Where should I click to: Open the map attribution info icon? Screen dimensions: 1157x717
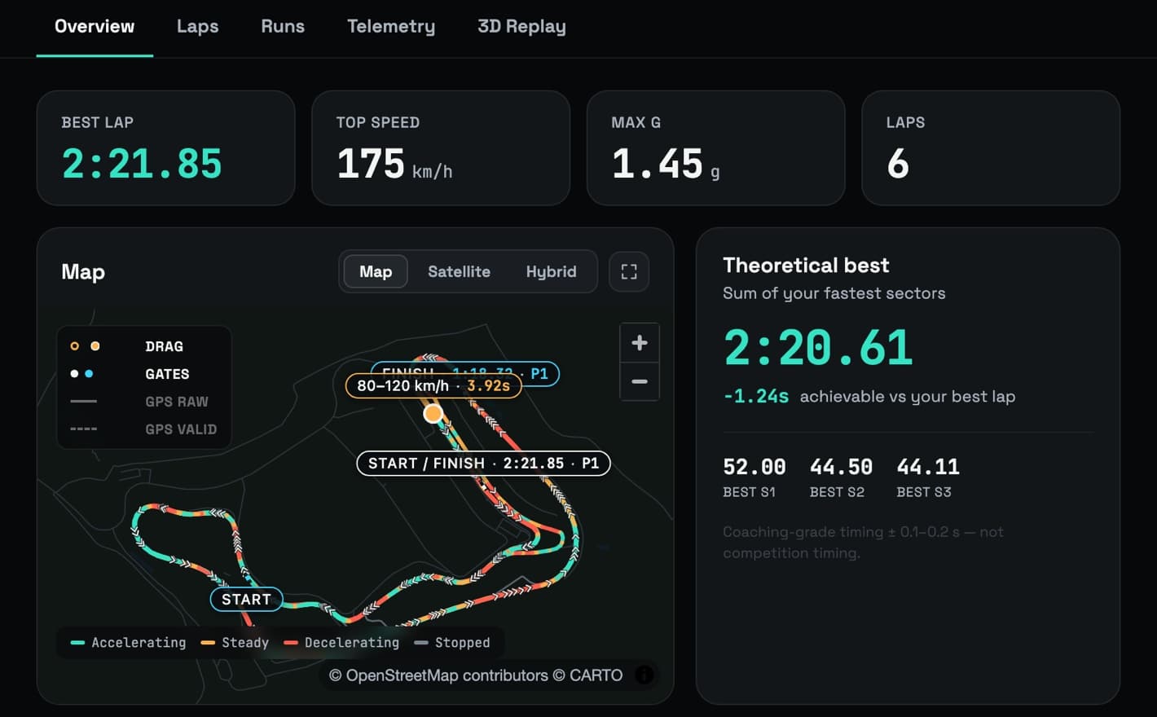[x=644, y=675]
